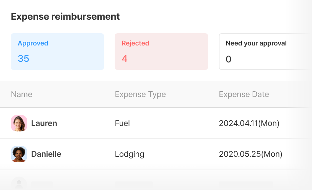Click the approved count 35
Viewport: 312px width, 190px height.
pyautogui.click(x=23, y=59)
